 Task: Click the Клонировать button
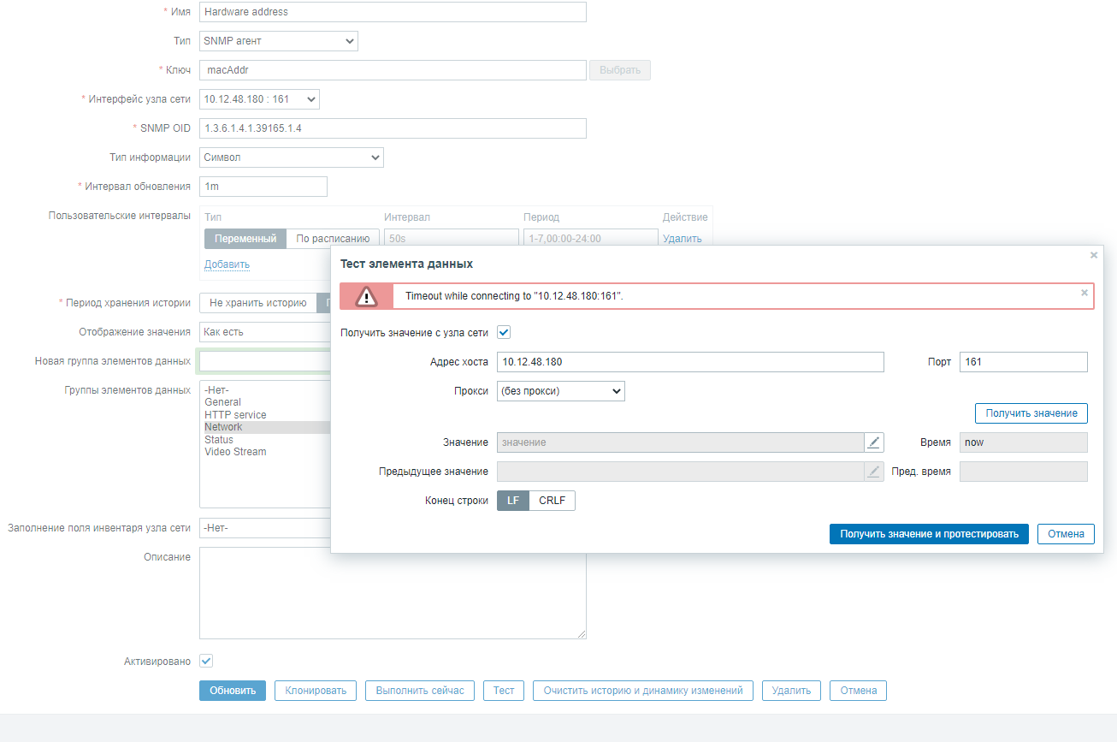(316, 691)
